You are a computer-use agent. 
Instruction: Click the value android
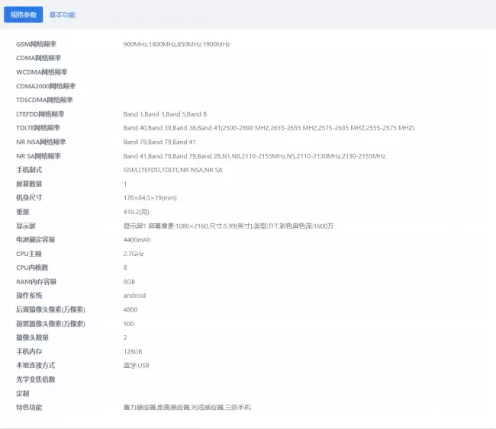tap(134, 296)
